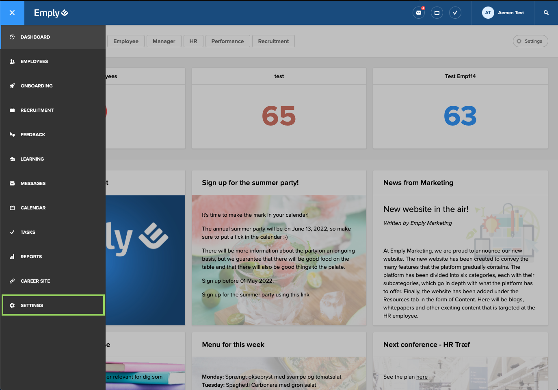Open the mail icon with notification badge

[419, 13]
